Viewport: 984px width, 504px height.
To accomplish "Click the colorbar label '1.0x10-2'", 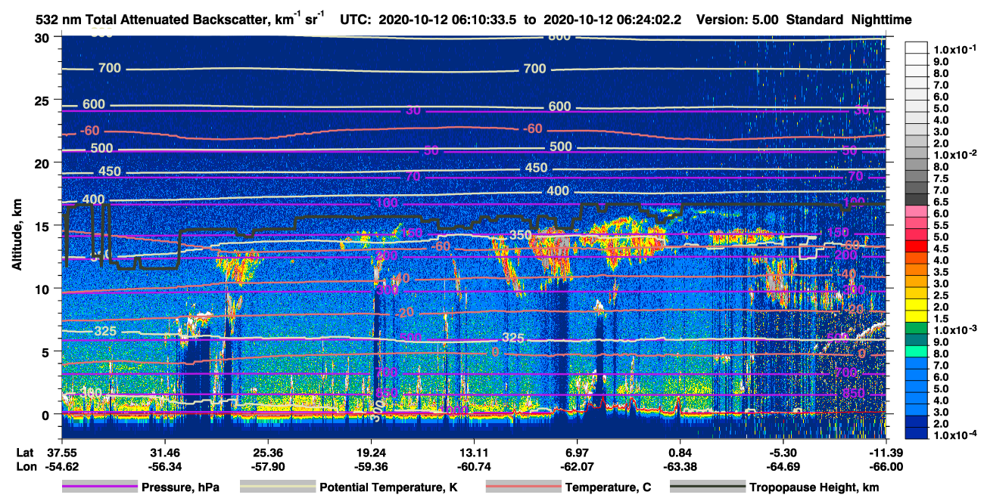I will pyautogui.click(x=954, y=154).
